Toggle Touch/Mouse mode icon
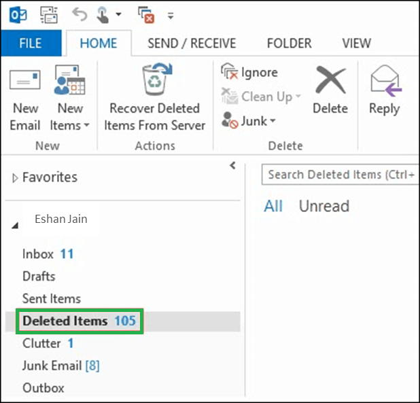The height and width of the screenshot is (403, 420). click(103, 15)
